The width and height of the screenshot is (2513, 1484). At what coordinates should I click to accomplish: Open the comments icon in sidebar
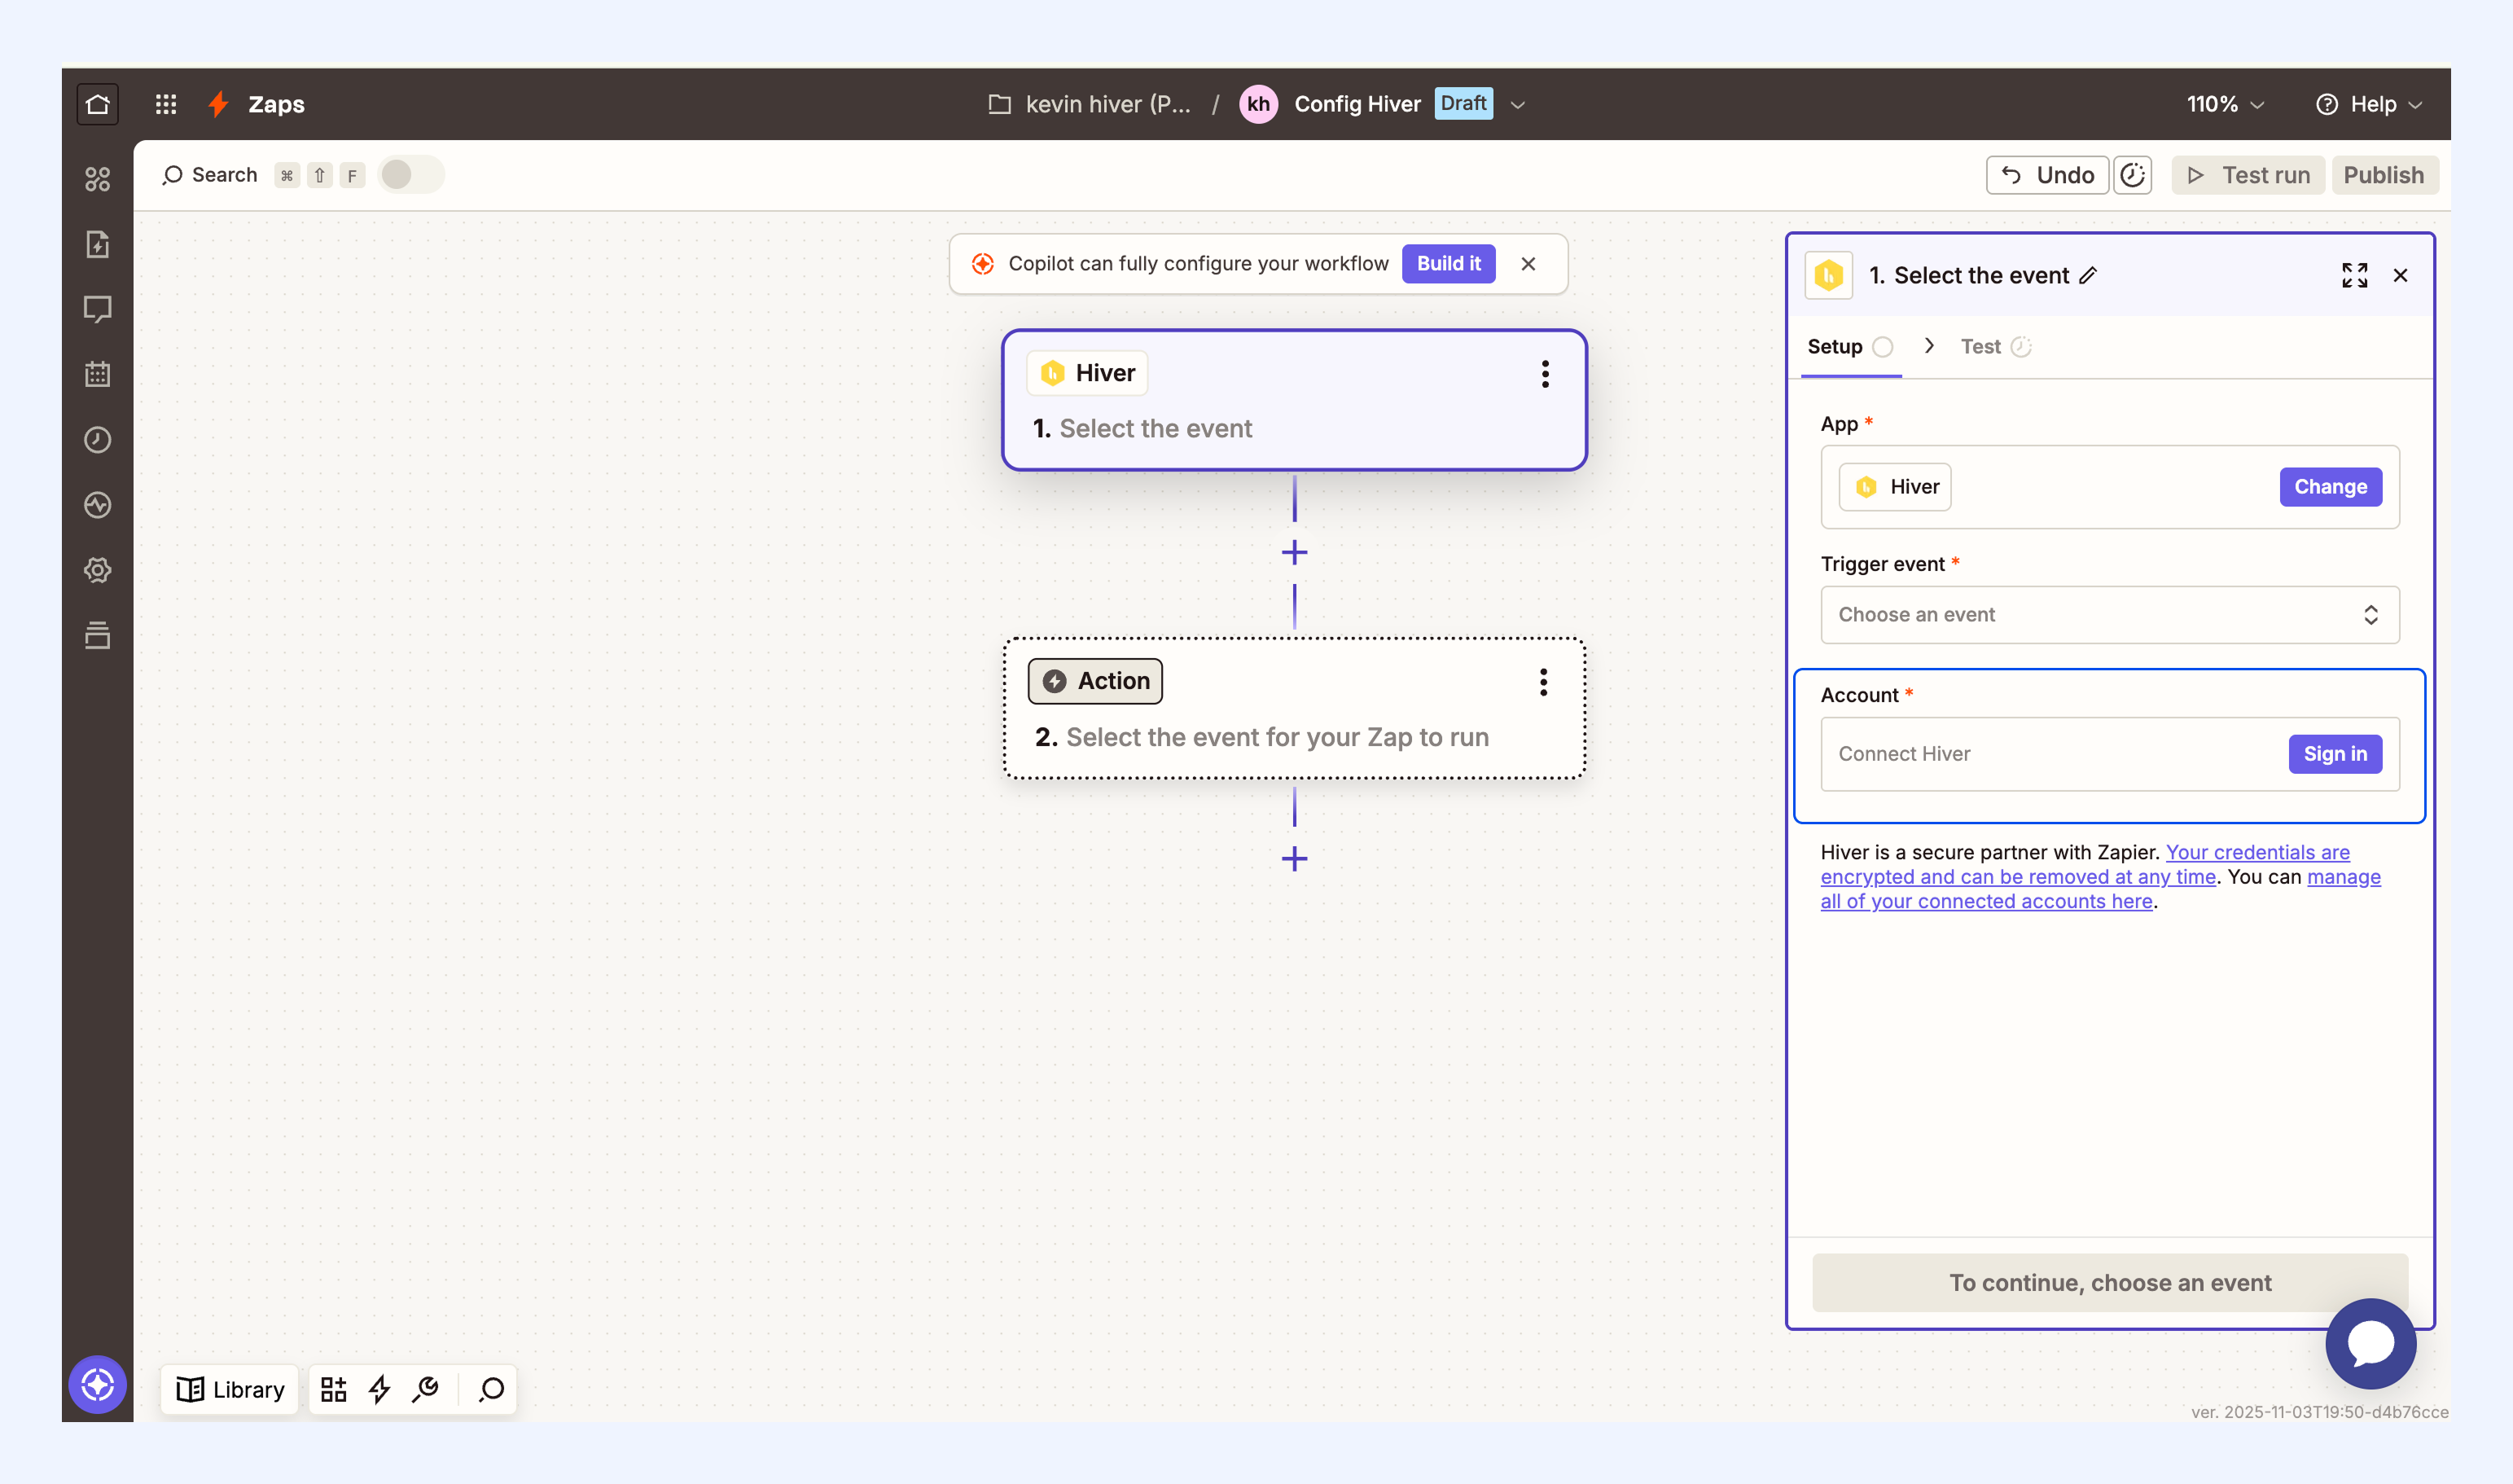(98, 310)
